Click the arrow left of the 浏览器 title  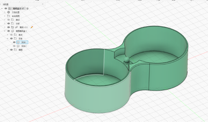click(1, 4)
